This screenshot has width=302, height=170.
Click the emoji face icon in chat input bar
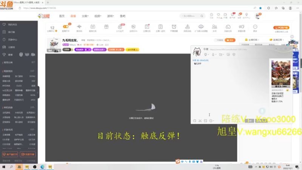(x=195, y=121)
